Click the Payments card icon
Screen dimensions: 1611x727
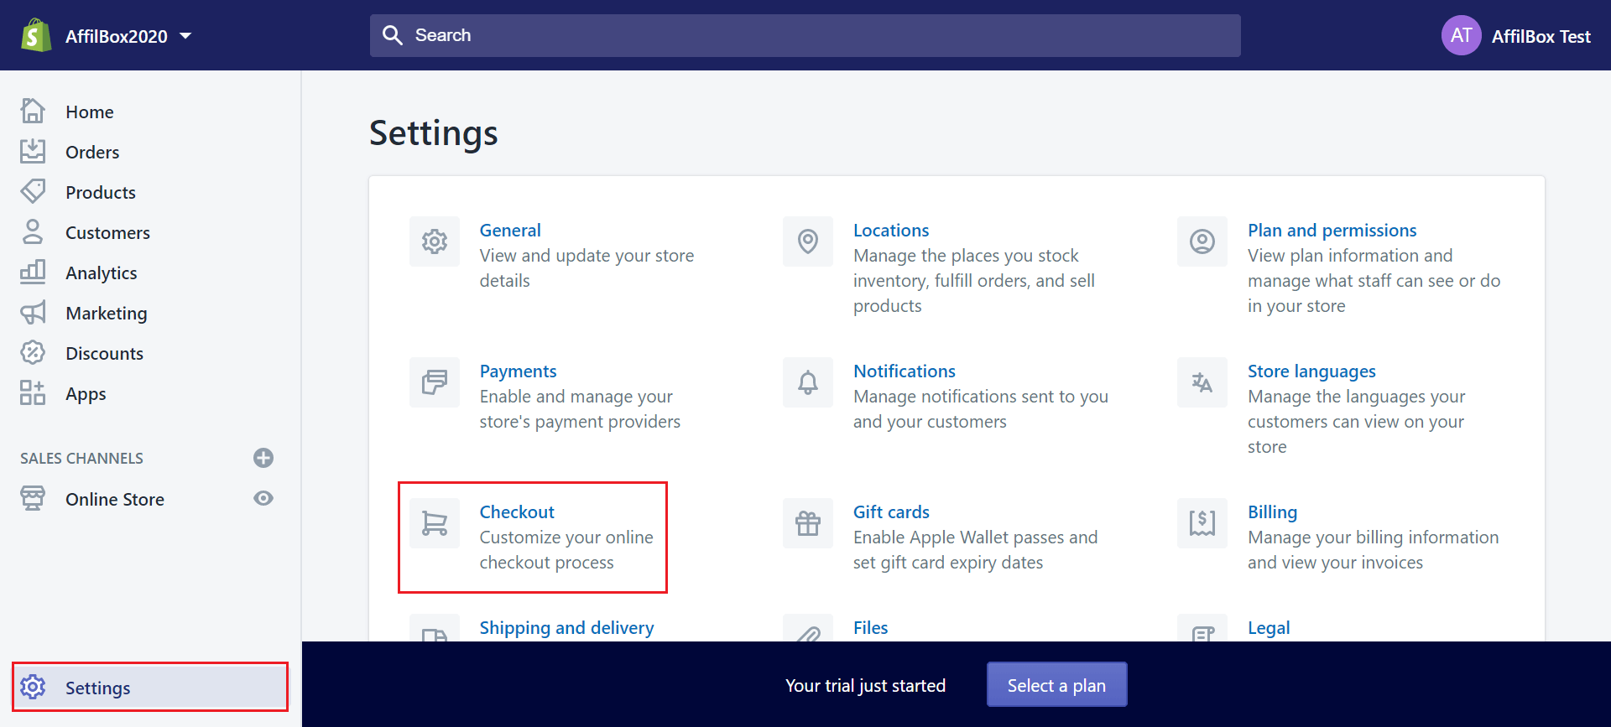pyautogui.click(x=434, y=382)
